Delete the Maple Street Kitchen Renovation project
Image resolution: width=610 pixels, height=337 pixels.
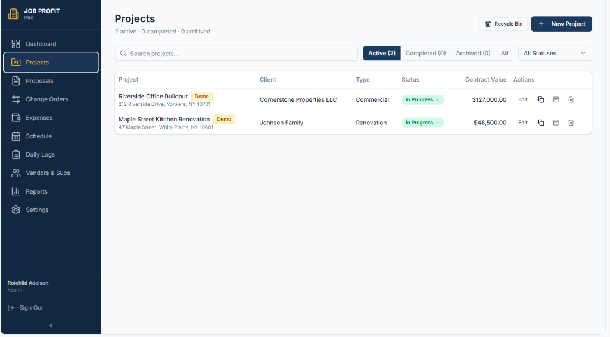(571, 123)
